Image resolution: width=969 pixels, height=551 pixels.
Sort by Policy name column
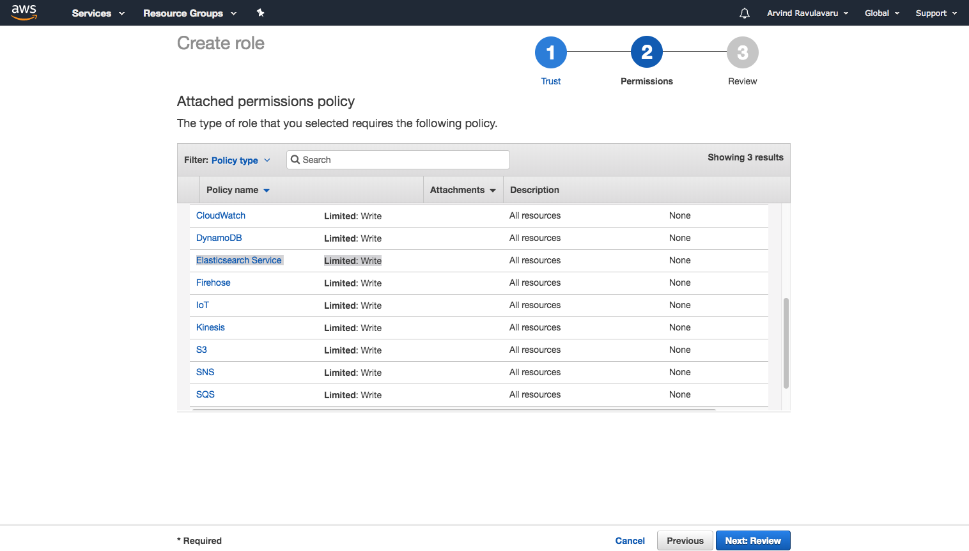pyautogui.click(x=238, y=190)
